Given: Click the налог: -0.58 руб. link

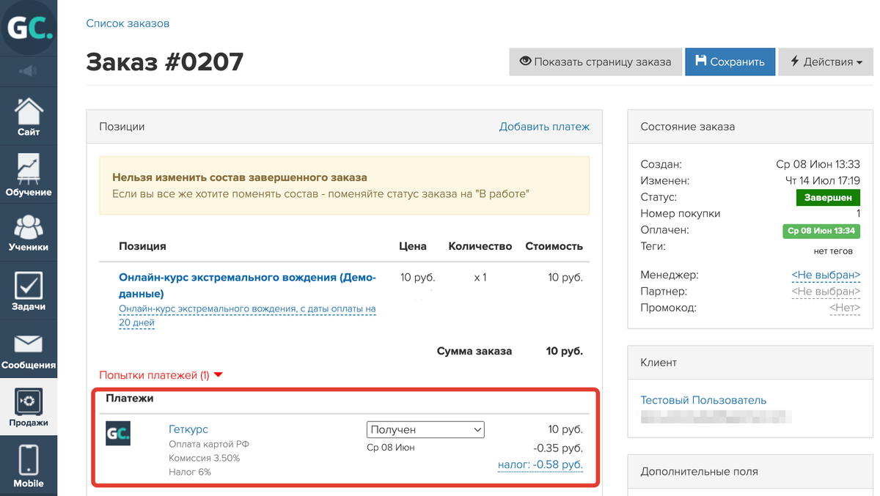Looking at the screenshot, I should pos(540,464).
